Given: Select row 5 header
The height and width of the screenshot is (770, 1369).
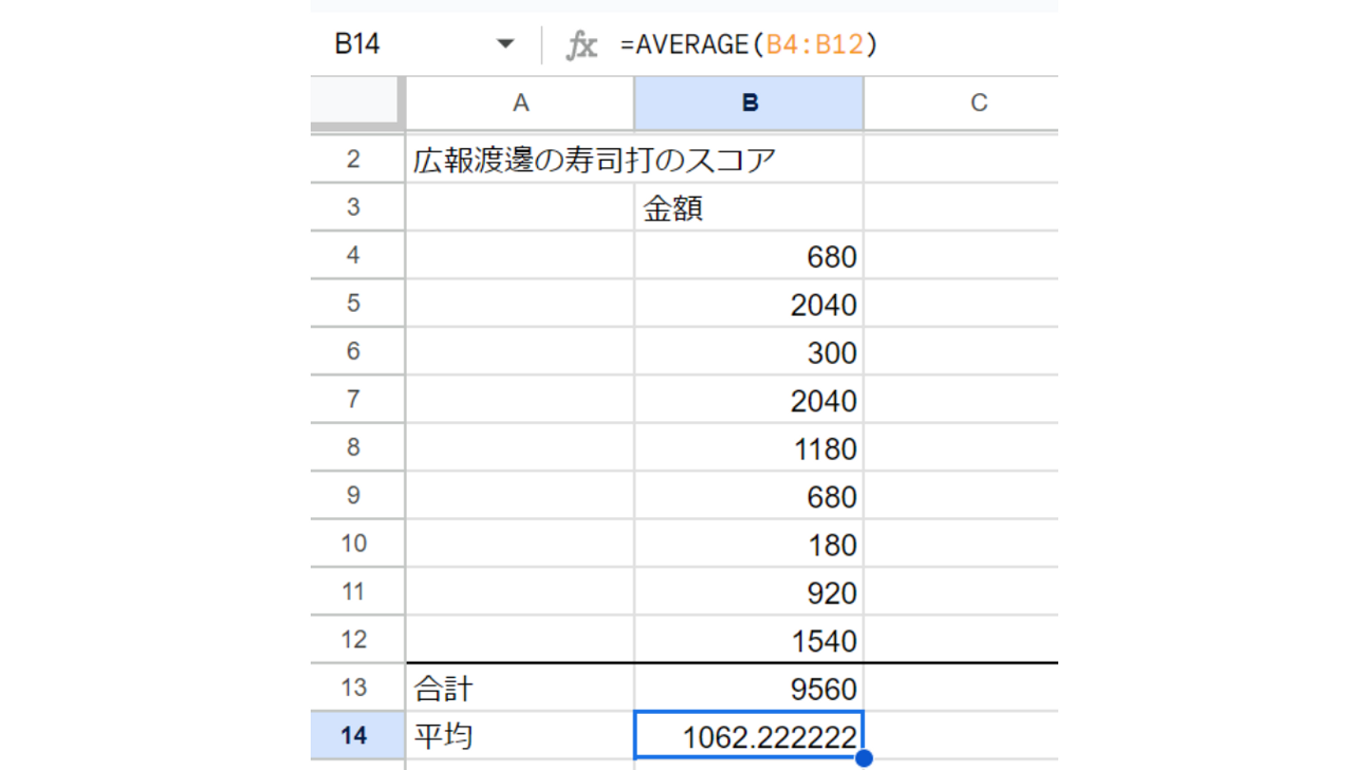Looking at the screenshot, I should click(x=354, y=303).
